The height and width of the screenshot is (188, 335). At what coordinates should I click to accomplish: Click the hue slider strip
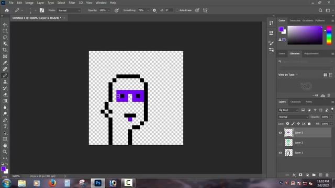[x=329, y=35]
